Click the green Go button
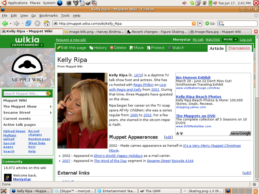 tap(210, 23)
